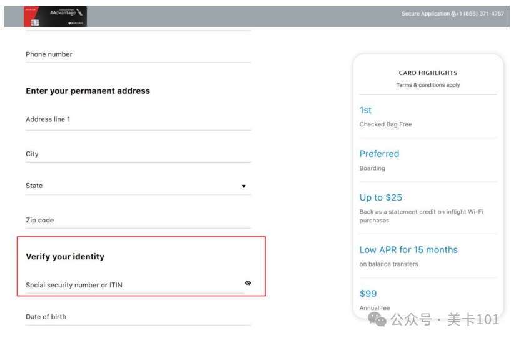516x340 pixels.
Task: Click the AAdvantage Aviator card logo
Action: (x=55, y=16)
